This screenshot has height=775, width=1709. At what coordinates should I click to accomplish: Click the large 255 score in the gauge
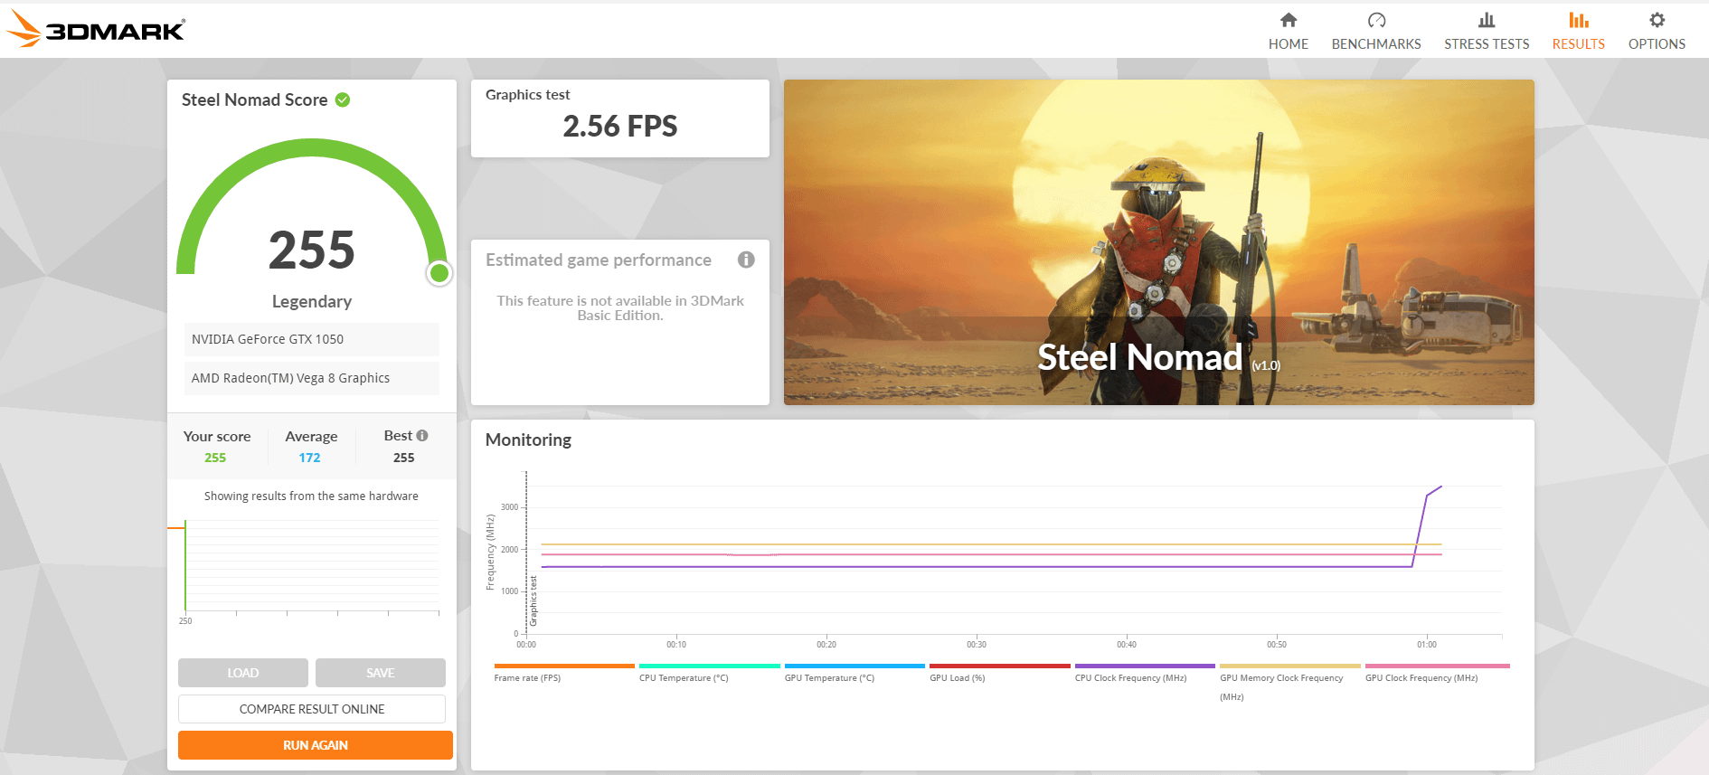[x=312, y=250]
